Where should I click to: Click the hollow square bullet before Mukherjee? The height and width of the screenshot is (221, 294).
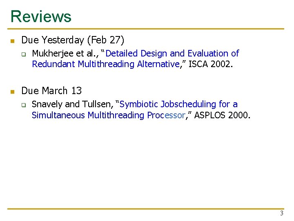point(24,54)
